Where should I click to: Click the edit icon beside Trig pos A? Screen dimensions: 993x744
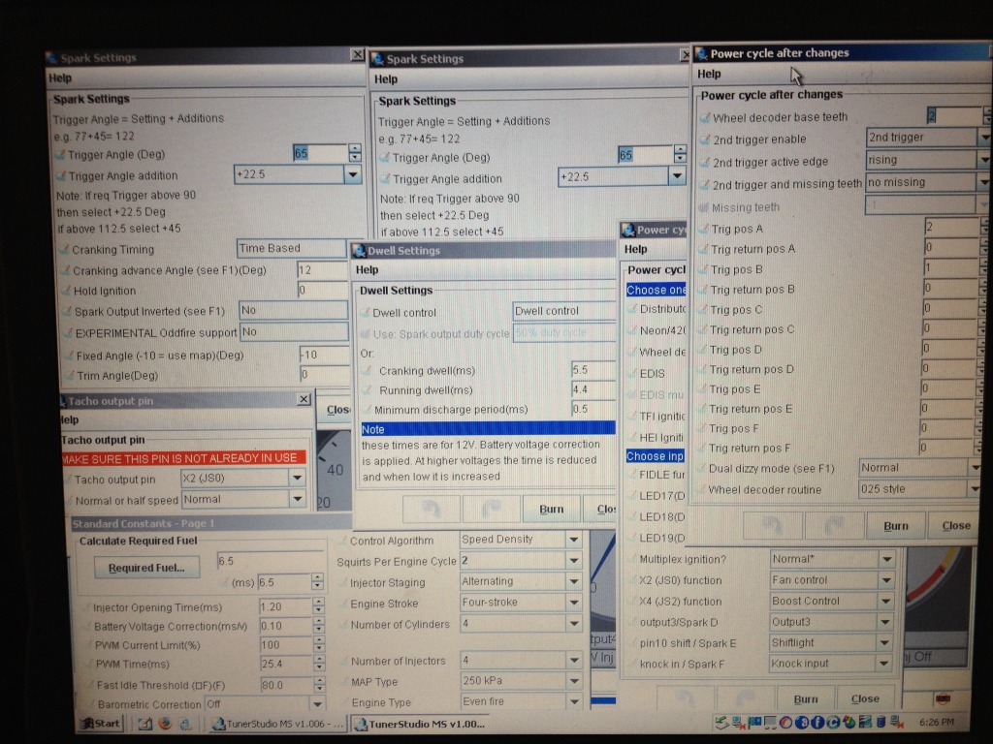(x=703, y=229)
